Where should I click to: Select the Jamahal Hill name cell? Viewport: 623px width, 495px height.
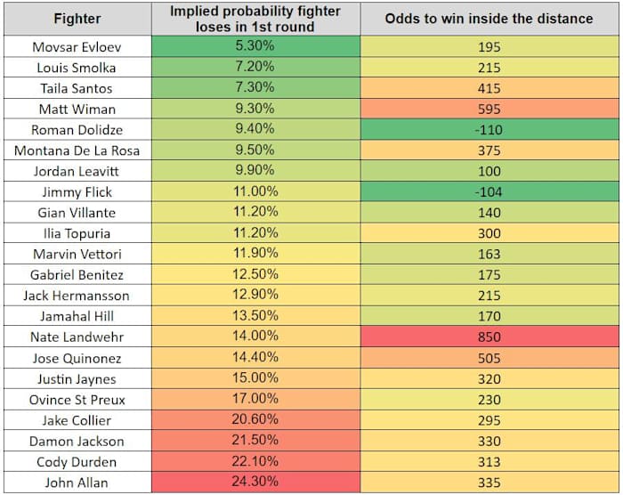pos(77,316)
